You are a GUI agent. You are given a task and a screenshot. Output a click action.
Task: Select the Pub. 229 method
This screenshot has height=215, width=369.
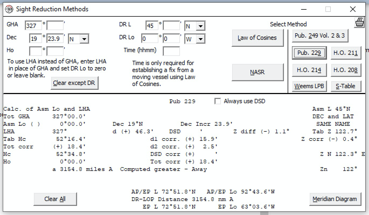pos(309,53)
